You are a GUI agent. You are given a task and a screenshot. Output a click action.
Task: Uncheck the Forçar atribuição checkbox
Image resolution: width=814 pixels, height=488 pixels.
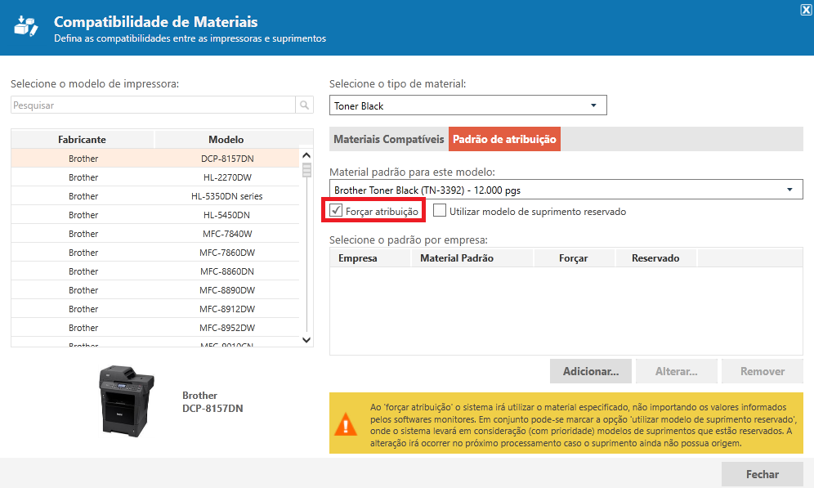336,211
